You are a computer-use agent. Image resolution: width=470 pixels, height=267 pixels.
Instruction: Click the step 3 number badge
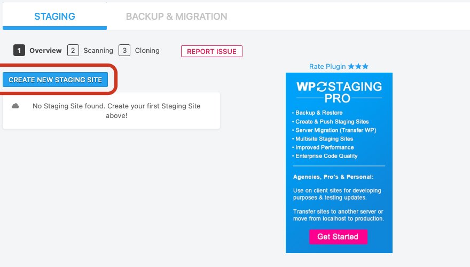pyautogui.click(x=124, y=51)
